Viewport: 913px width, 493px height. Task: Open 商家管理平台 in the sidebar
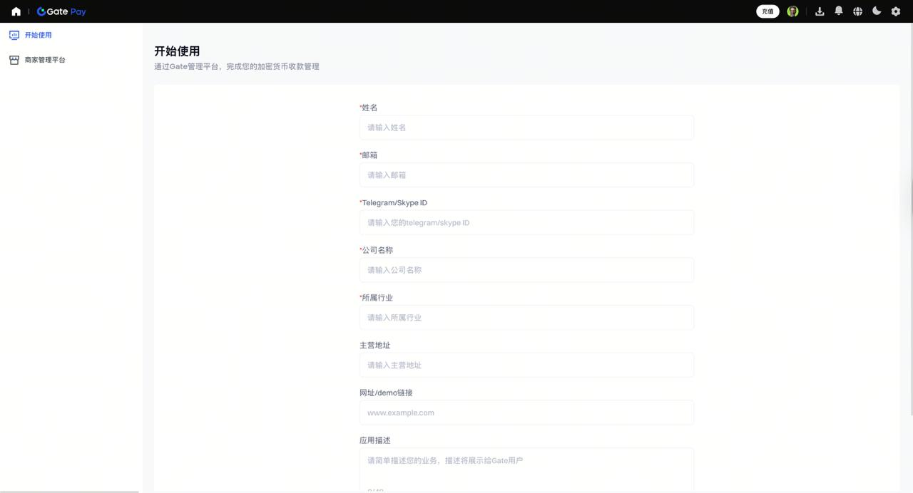(x=45, y=60)
